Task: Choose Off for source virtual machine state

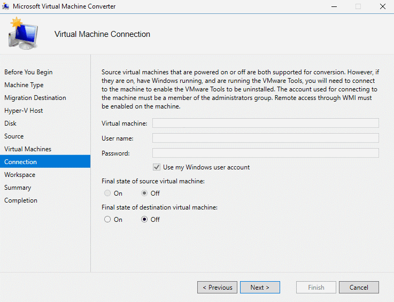Action: [144, 193]
